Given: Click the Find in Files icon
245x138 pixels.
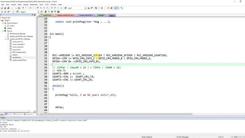Looking at the screenshot, I should 65,8.
